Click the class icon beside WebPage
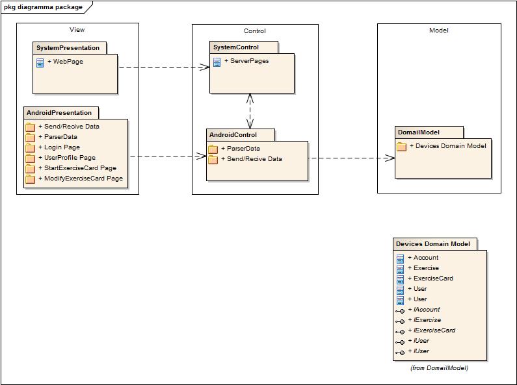 40,63
